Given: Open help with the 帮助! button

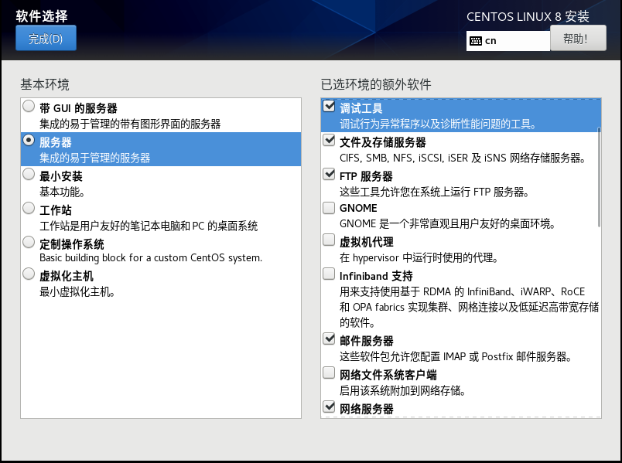Looking at the screenshot, I should pyautogui.click(x=578, y=38).
